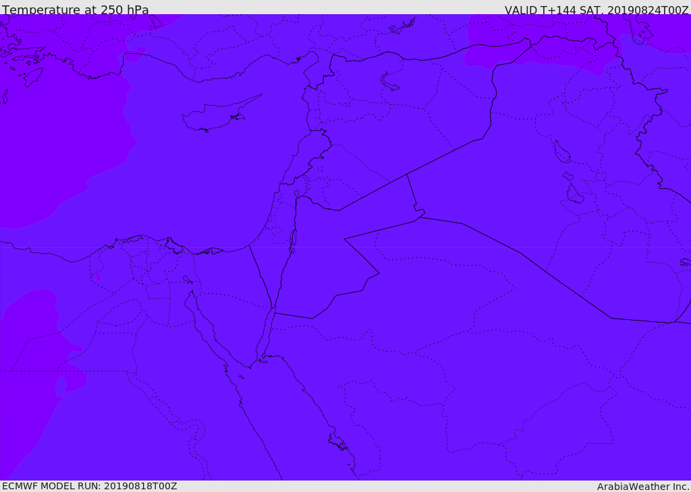Click the 'VALID T+144 SAT. 20190824T00Z' label
This screenshot has height=492, width=691.
pos(597,9)
